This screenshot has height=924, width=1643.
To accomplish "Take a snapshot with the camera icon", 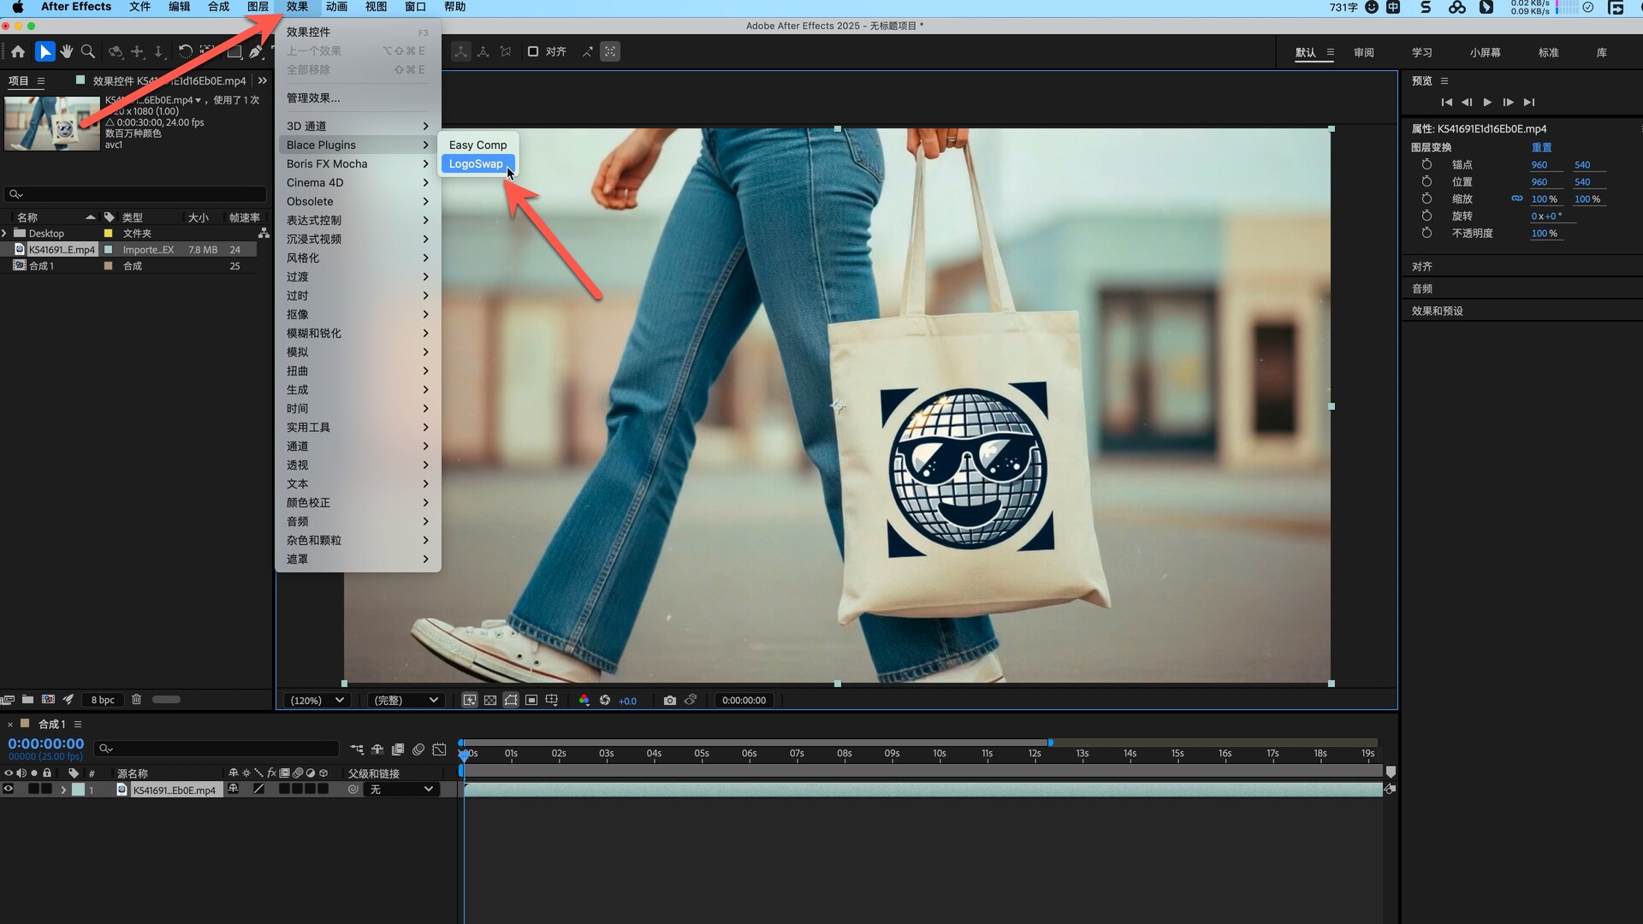I will coord(669,701).
